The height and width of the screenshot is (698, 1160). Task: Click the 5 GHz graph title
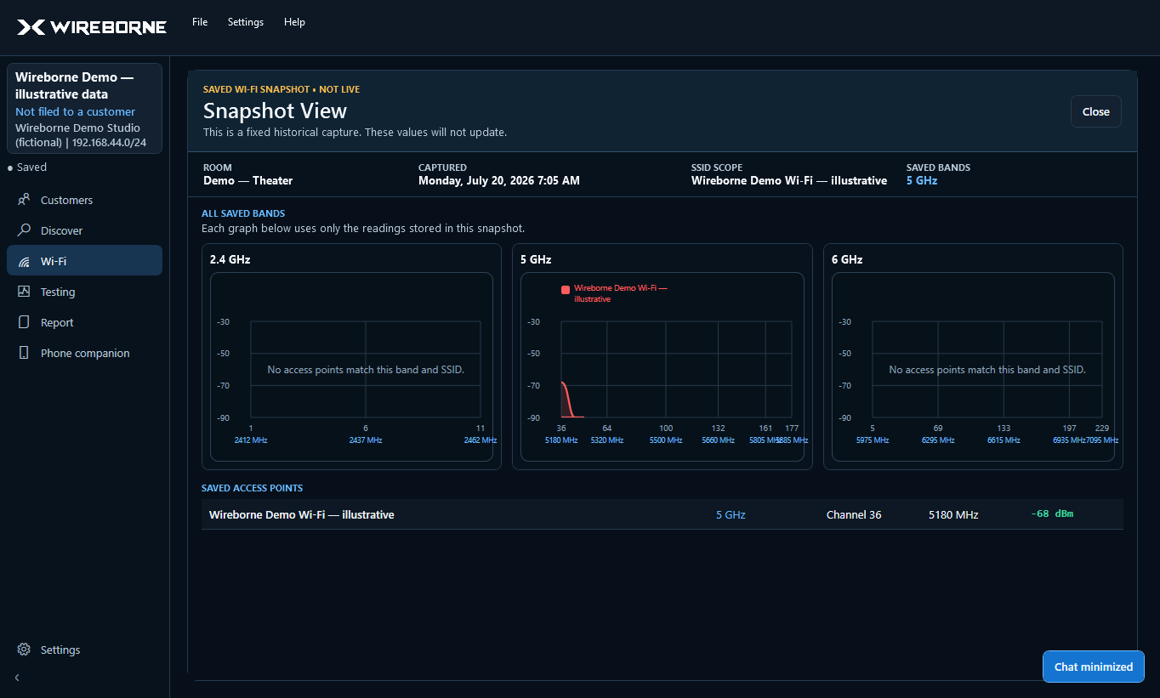[x=536, y=259]
